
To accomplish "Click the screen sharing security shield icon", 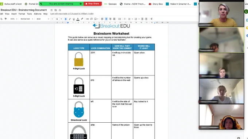I will point(81,4).
